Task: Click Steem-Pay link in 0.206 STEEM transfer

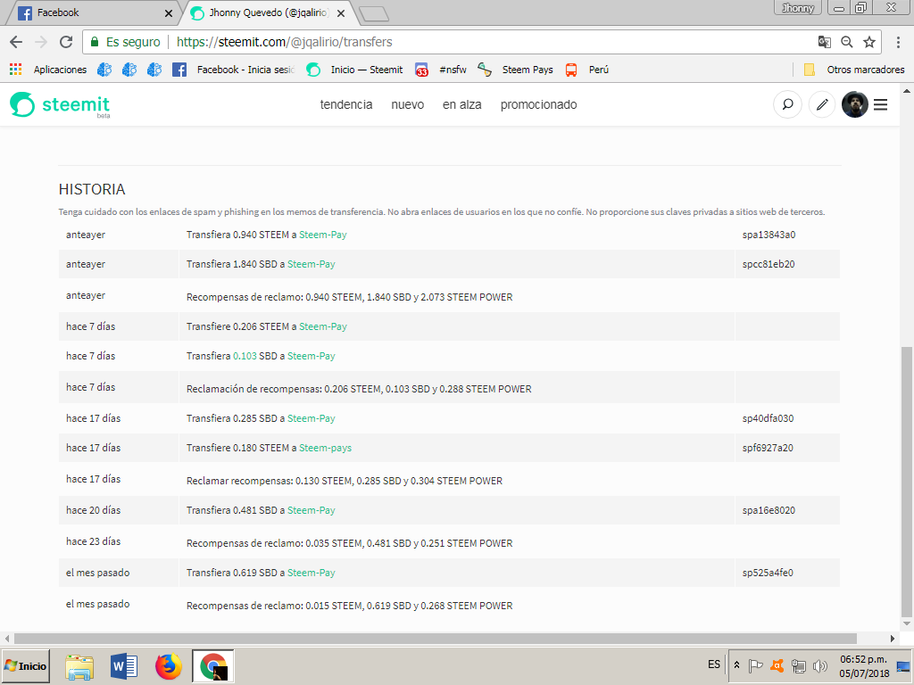Action: [x=323, y=326]
